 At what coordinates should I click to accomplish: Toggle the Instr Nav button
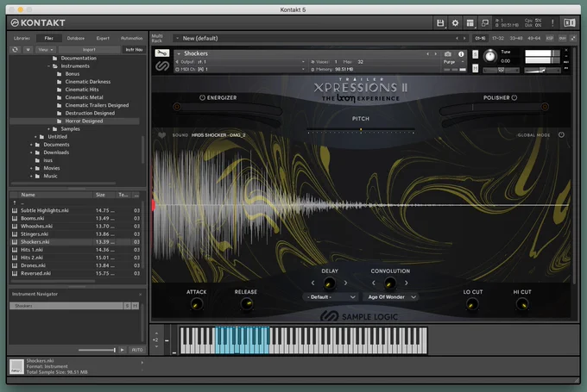click(x=134, y=49)
